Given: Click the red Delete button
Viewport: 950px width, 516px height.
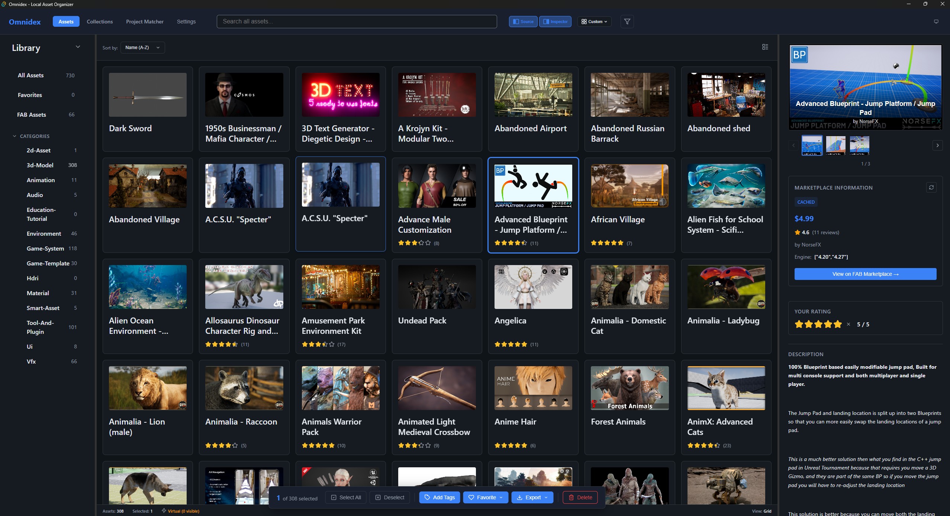Looking at the screenshot, I should point(580,497).
